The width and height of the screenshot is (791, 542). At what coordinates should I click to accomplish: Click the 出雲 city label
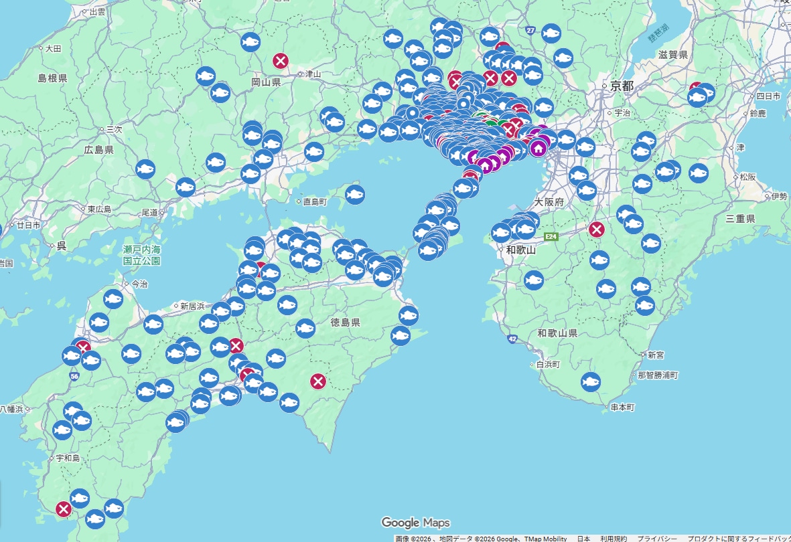point(97,11)
